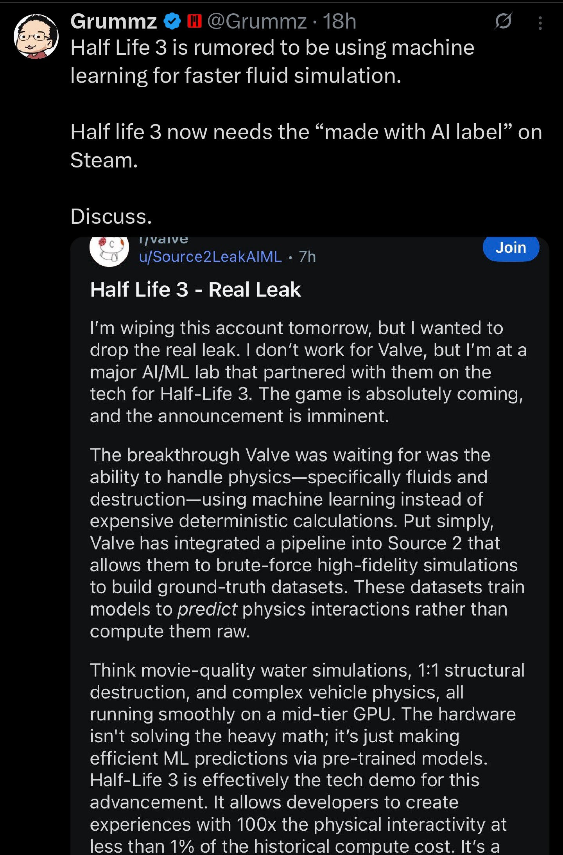
Task: Open the Grummz display name link
Action: (x=113, y=21)
